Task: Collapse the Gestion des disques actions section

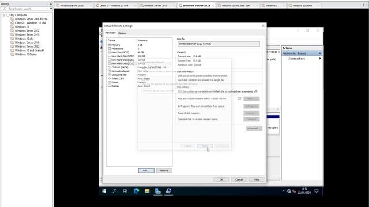Action: pyautogui.click(x=320, y=53)
